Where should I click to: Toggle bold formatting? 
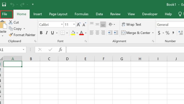point(41,33)
